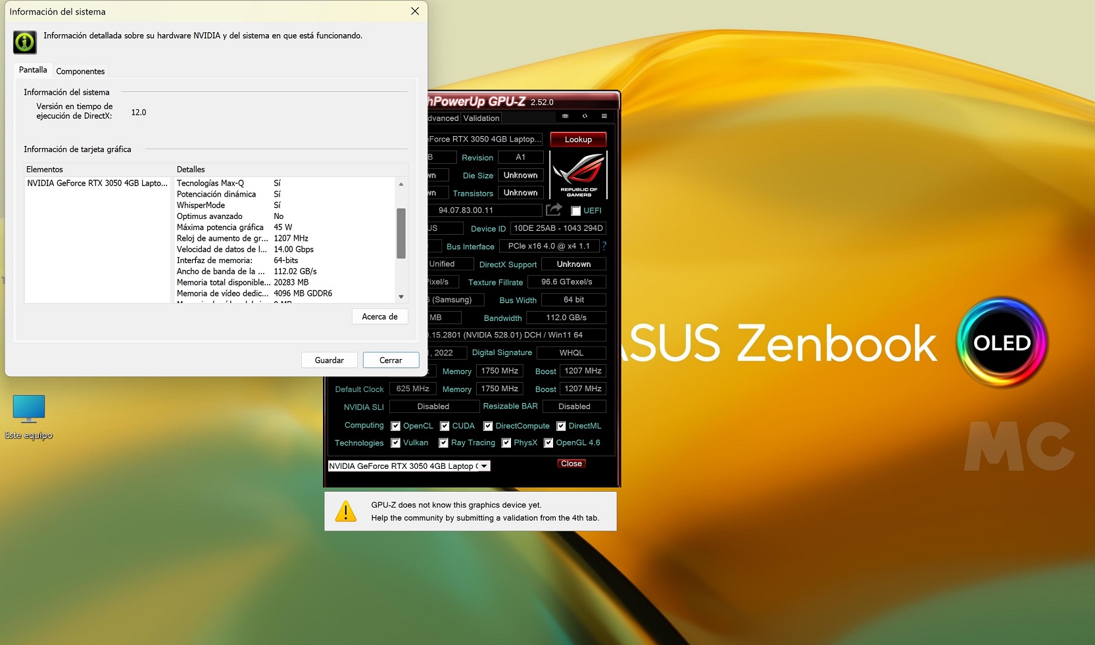Toggle the UEFI checkbox
Image resolution: width=1095 pixels, height=645 pixels.
click(x=576, y=211)
